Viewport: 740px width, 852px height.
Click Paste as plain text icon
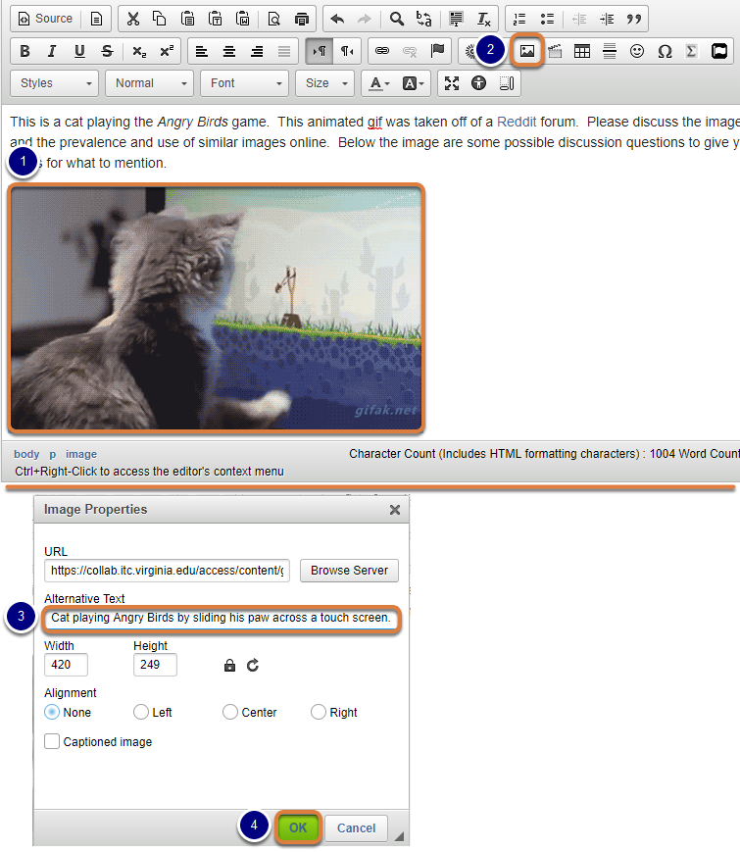216,19
